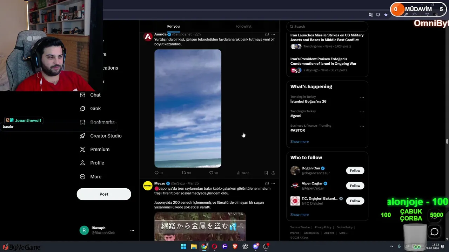This screenshot has width=449, height=252.
Task: Open more options on the Anında tweet
Action: click(273, 34)
